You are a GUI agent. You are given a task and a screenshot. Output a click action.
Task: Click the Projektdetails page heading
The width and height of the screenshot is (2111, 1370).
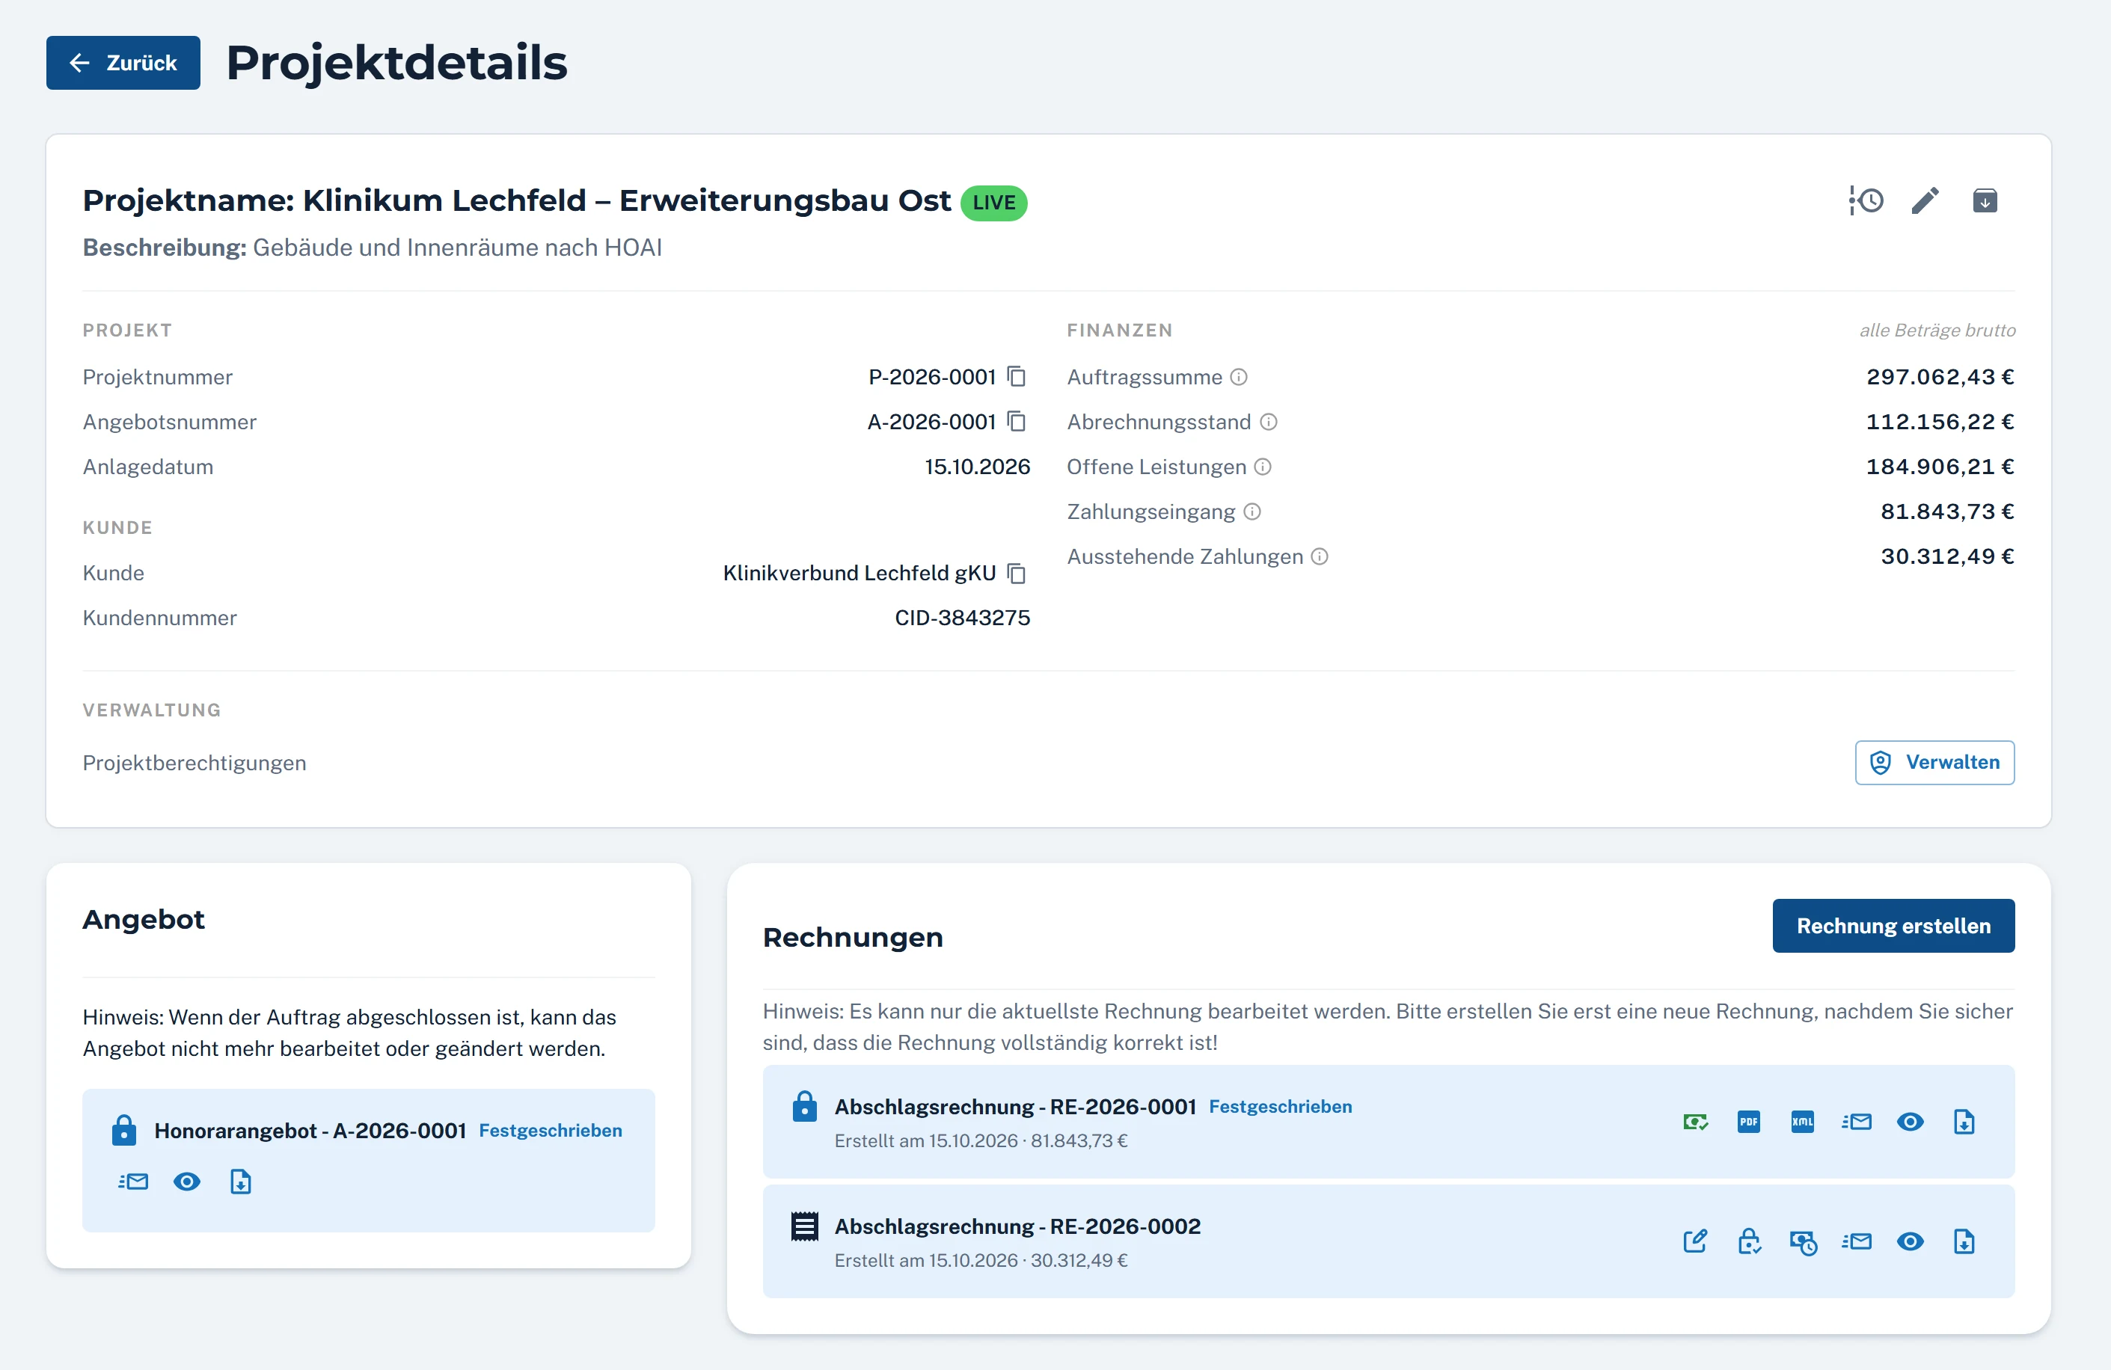(396, 63)
